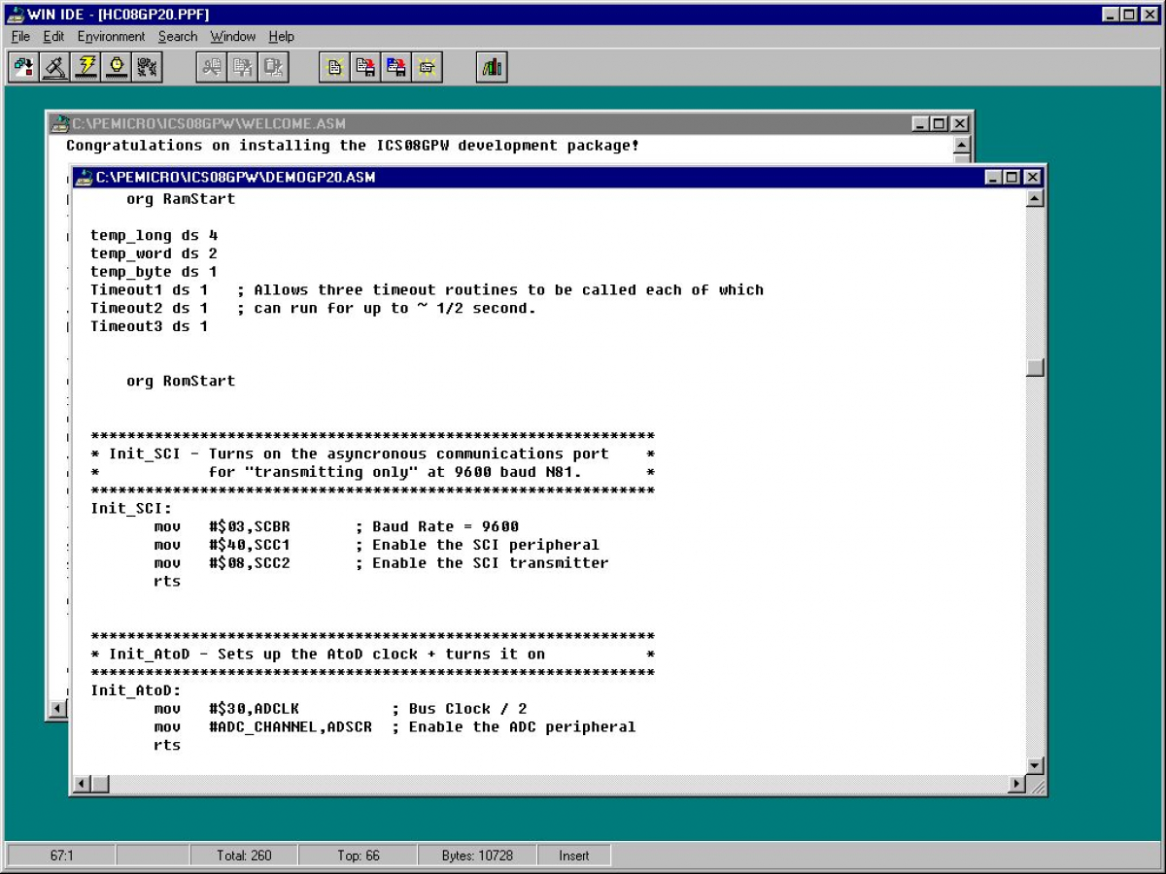Toggle focus to WELCOME.ASM window
The width and height of the screenshot is (1166, 874).
(x=291, y=123)
